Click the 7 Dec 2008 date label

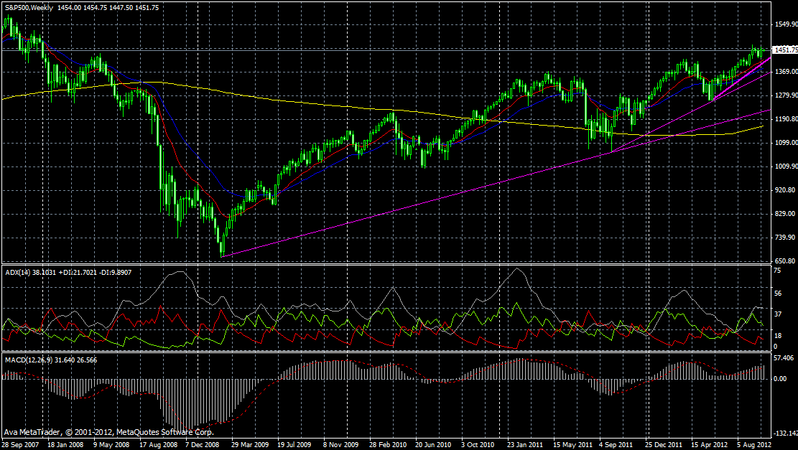click(x=204, y=445)
